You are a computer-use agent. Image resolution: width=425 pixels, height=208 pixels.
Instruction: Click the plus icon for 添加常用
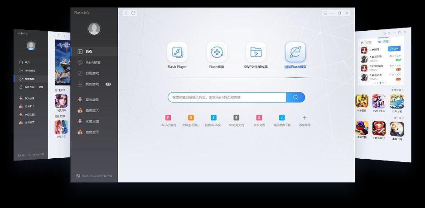tap(304, 118)
